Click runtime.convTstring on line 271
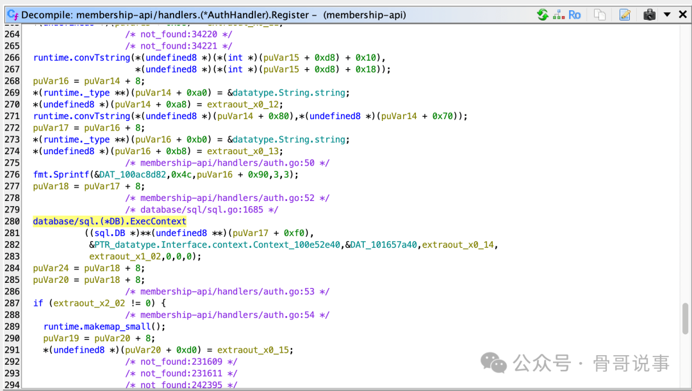Viewport: 692px width, 391px height. pyautogui.click(x=81, y=116)
